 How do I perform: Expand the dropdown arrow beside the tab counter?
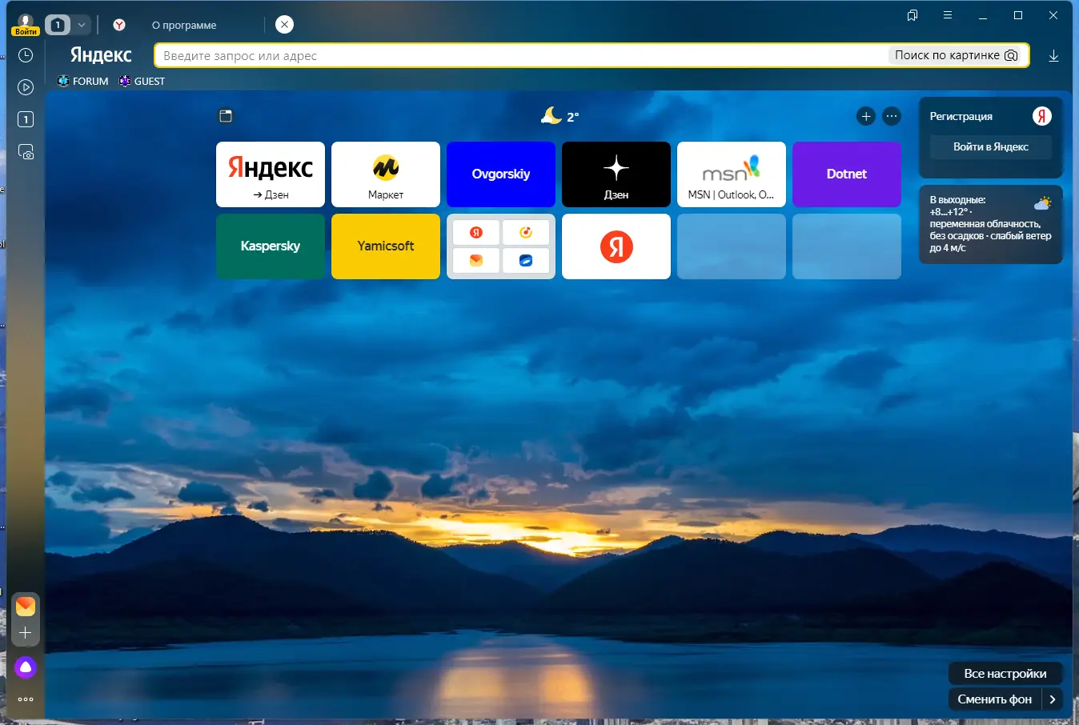tap(82, 25)
